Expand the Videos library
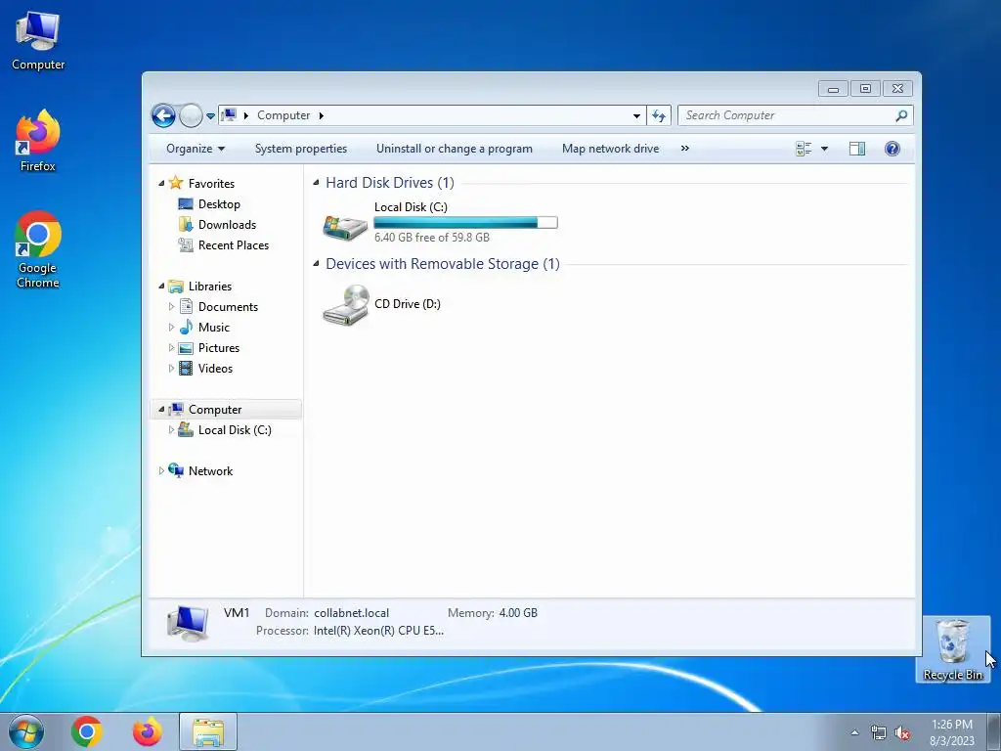This screenshot has height=751, width=1001. [171, 368]
